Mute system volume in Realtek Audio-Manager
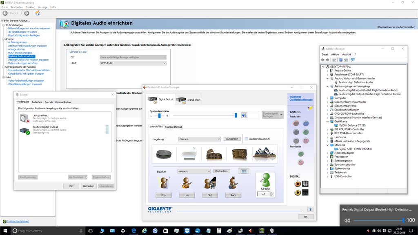Image resolution: width=418 pixels, height=235 pixels. (x=244, y=115)
